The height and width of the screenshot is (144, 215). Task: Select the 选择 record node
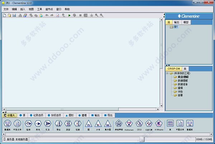tap(28, 125)
